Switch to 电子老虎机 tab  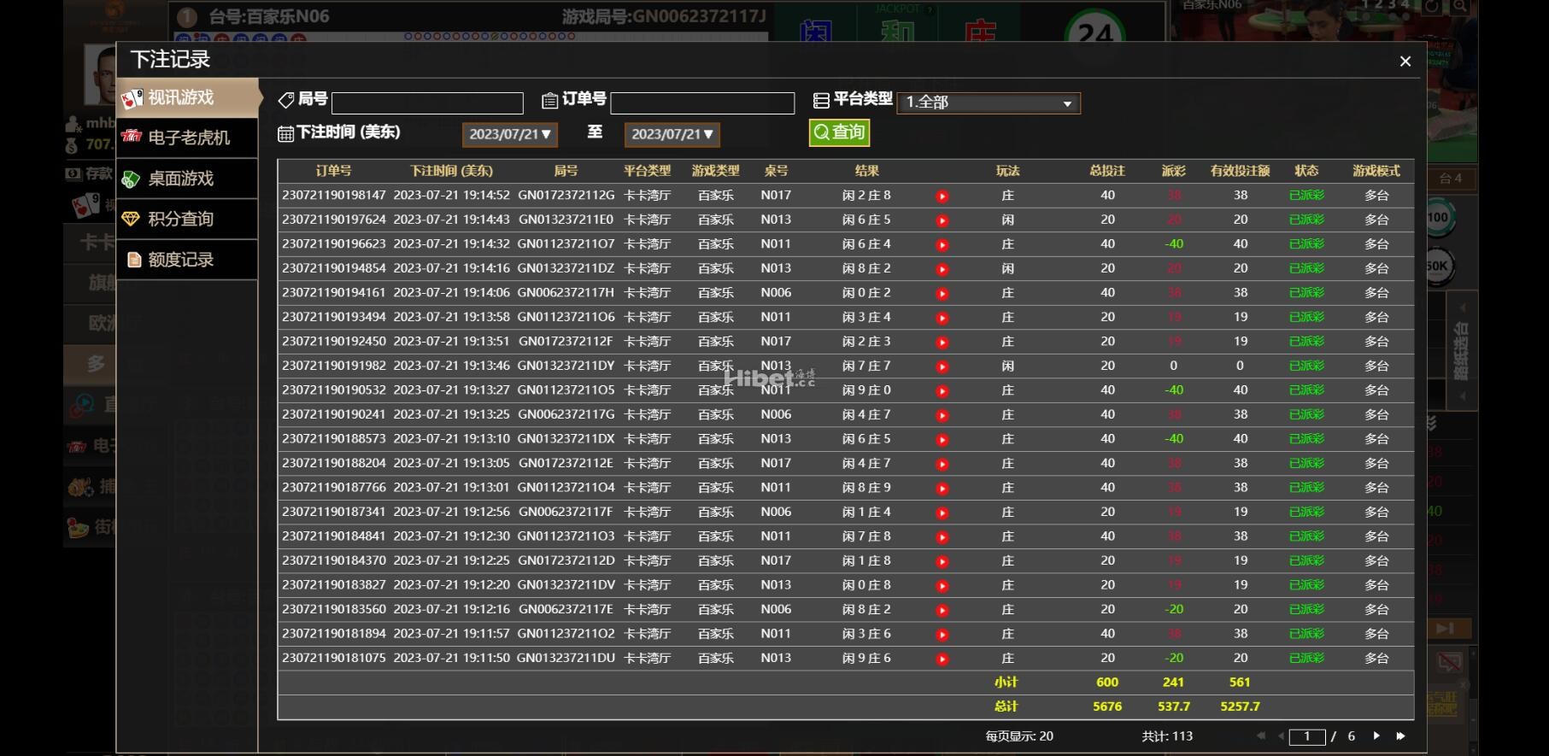tap(188, 138)
